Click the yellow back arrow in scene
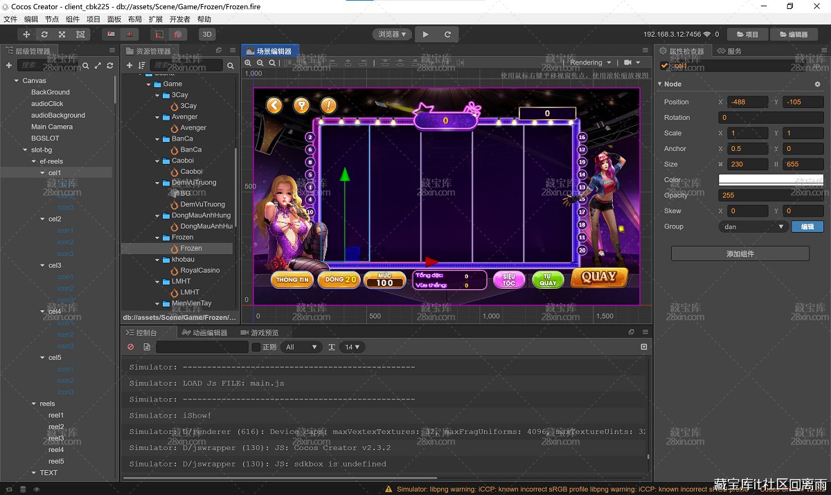Image resolution: width=831 pixels, height=495 pixels. 275,105
